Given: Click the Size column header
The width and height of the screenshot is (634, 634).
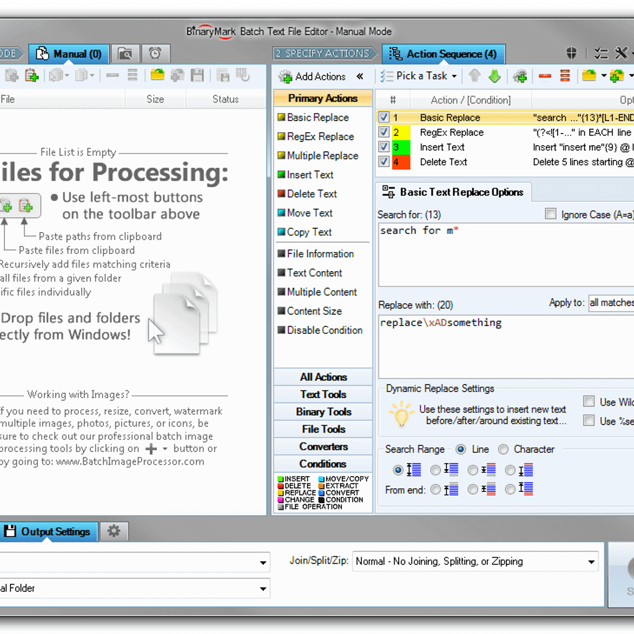Looking at the screenshot, I should click(155, 99).
